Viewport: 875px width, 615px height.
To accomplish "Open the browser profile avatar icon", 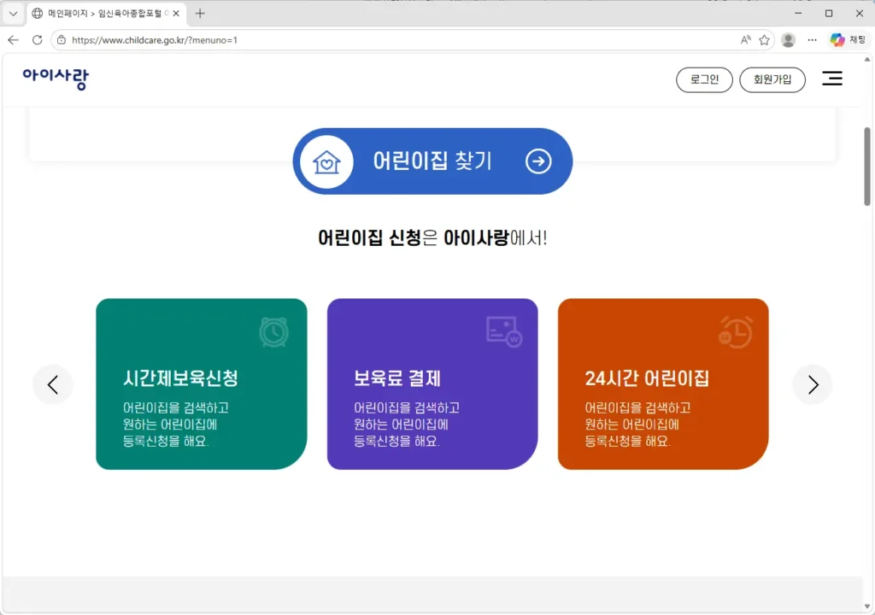I will [x=788, y=40].
